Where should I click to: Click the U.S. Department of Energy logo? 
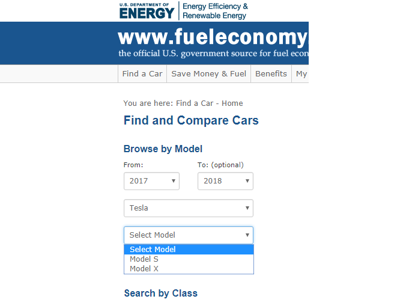tap(147, 10)
